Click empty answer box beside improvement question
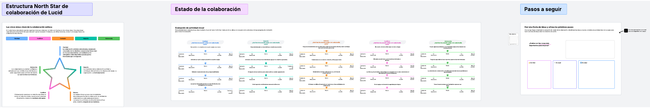This screenshot has height=108, width=650. point(590,49)
